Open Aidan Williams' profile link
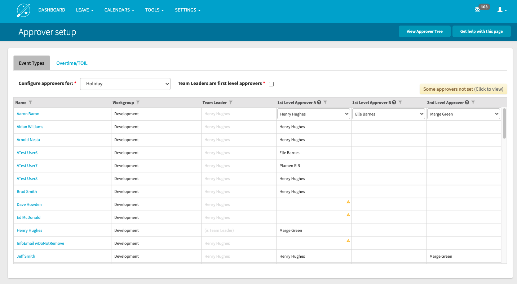Screen dimensions: 517x284 [30, 126]
